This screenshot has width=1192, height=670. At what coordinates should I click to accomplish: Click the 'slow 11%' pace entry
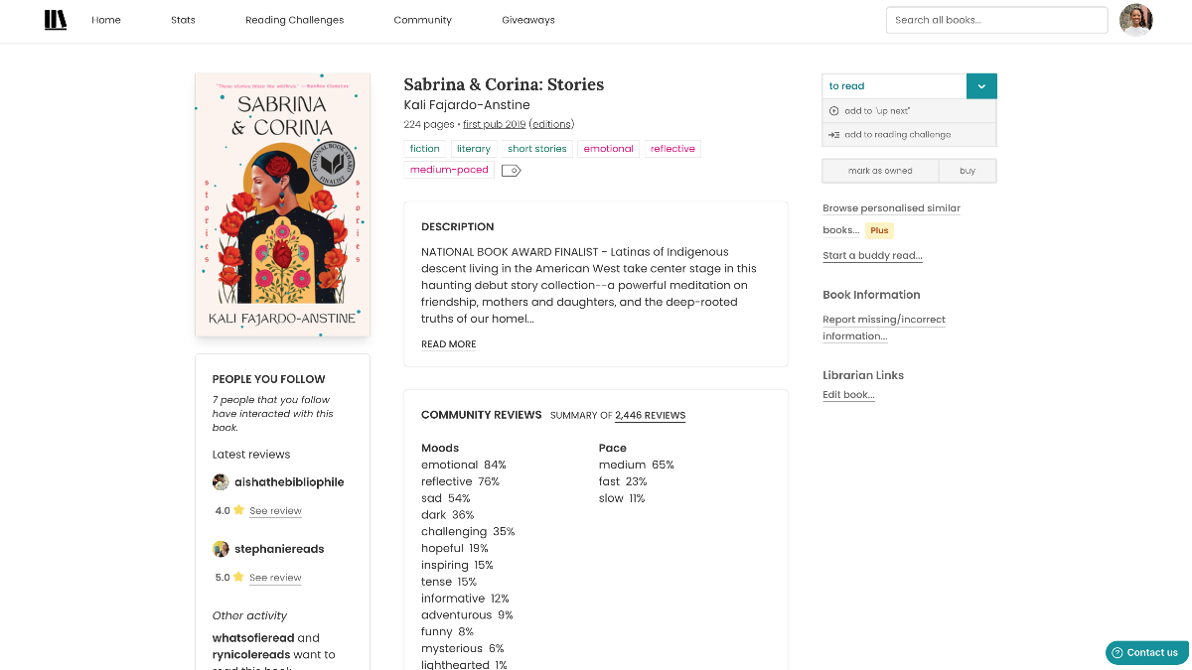[622, 498]
